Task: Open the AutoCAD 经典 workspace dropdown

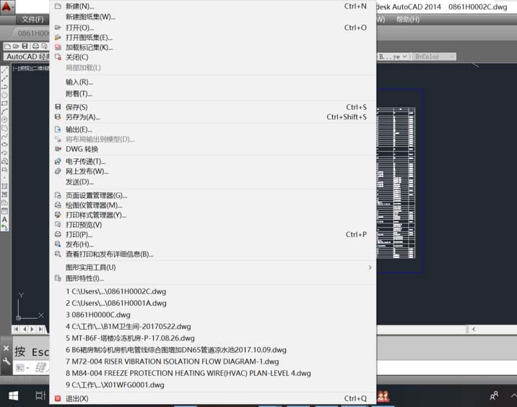Action: point(27,56)
